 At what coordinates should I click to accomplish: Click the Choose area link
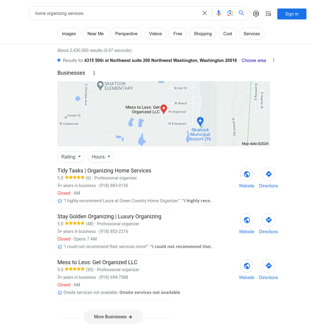(254, 60)
